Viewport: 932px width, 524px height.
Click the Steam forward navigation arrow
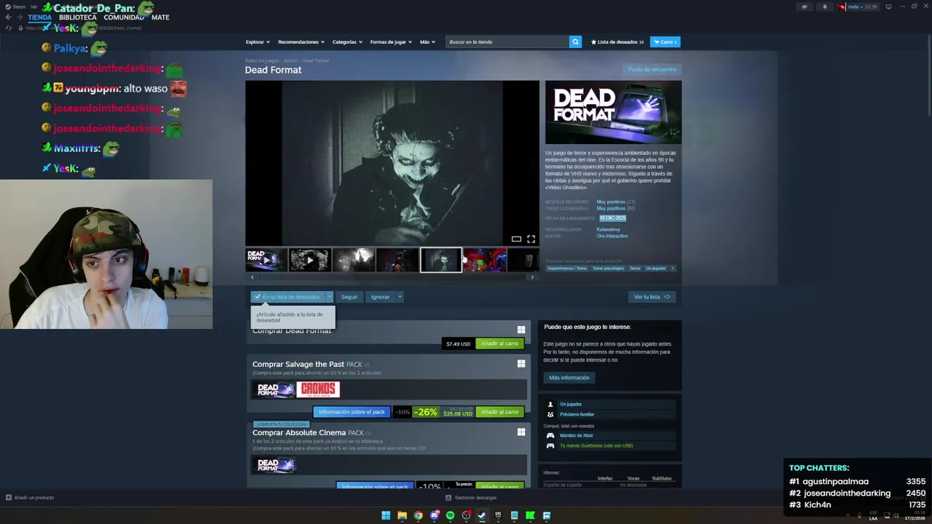19,17
